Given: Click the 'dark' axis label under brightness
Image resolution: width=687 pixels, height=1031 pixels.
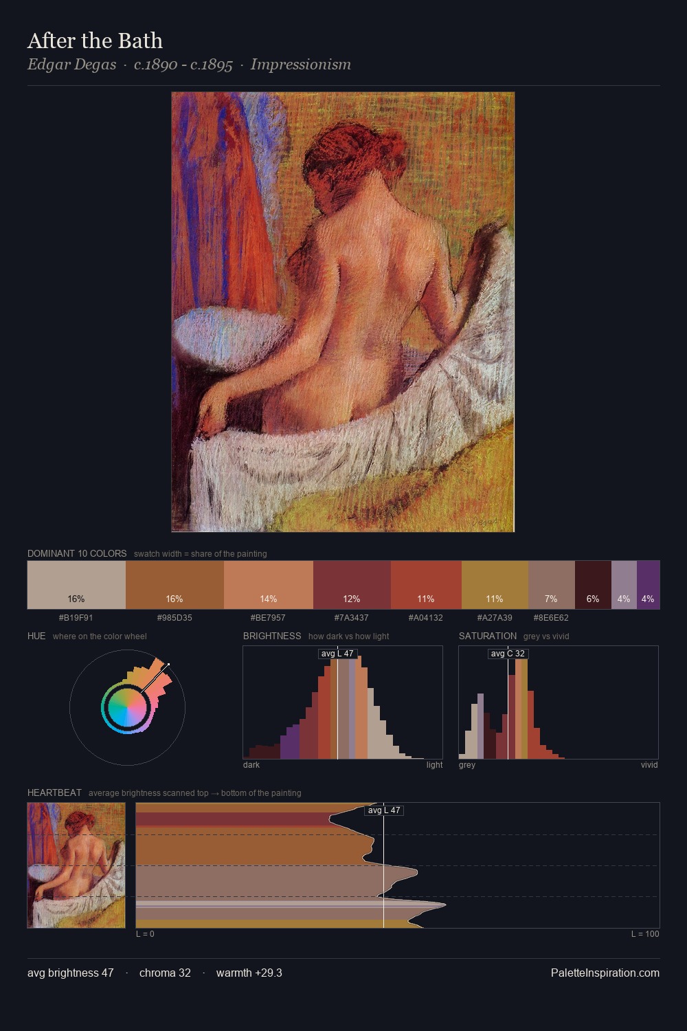Looking at the screenshot, I should tap(251, 765).
